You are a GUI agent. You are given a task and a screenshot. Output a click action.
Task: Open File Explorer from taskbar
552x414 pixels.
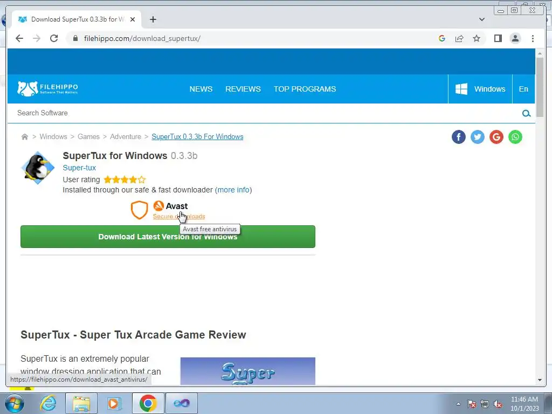pos(81,403)
